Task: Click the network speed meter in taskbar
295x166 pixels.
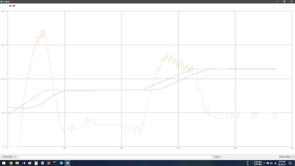Action: (254, 163)
